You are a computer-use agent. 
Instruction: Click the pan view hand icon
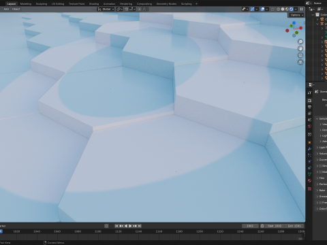point(300,48)
